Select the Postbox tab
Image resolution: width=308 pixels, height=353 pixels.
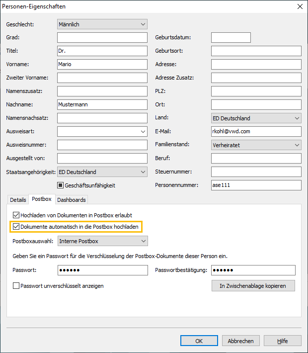tap(42, 199)
